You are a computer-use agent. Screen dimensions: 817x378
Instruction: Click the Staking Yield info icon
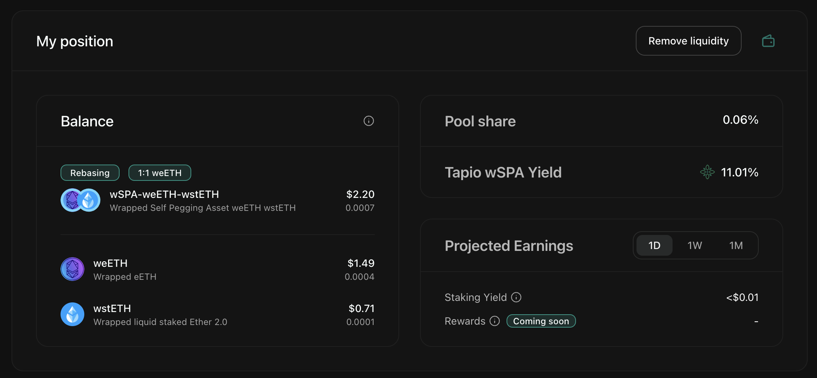point(516,297)
